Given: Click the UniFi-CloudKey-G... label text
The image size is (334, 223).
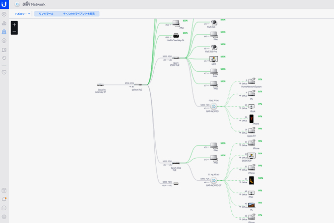Looking at the screenshot, I should pyautogui.click(x=176, y=40).
